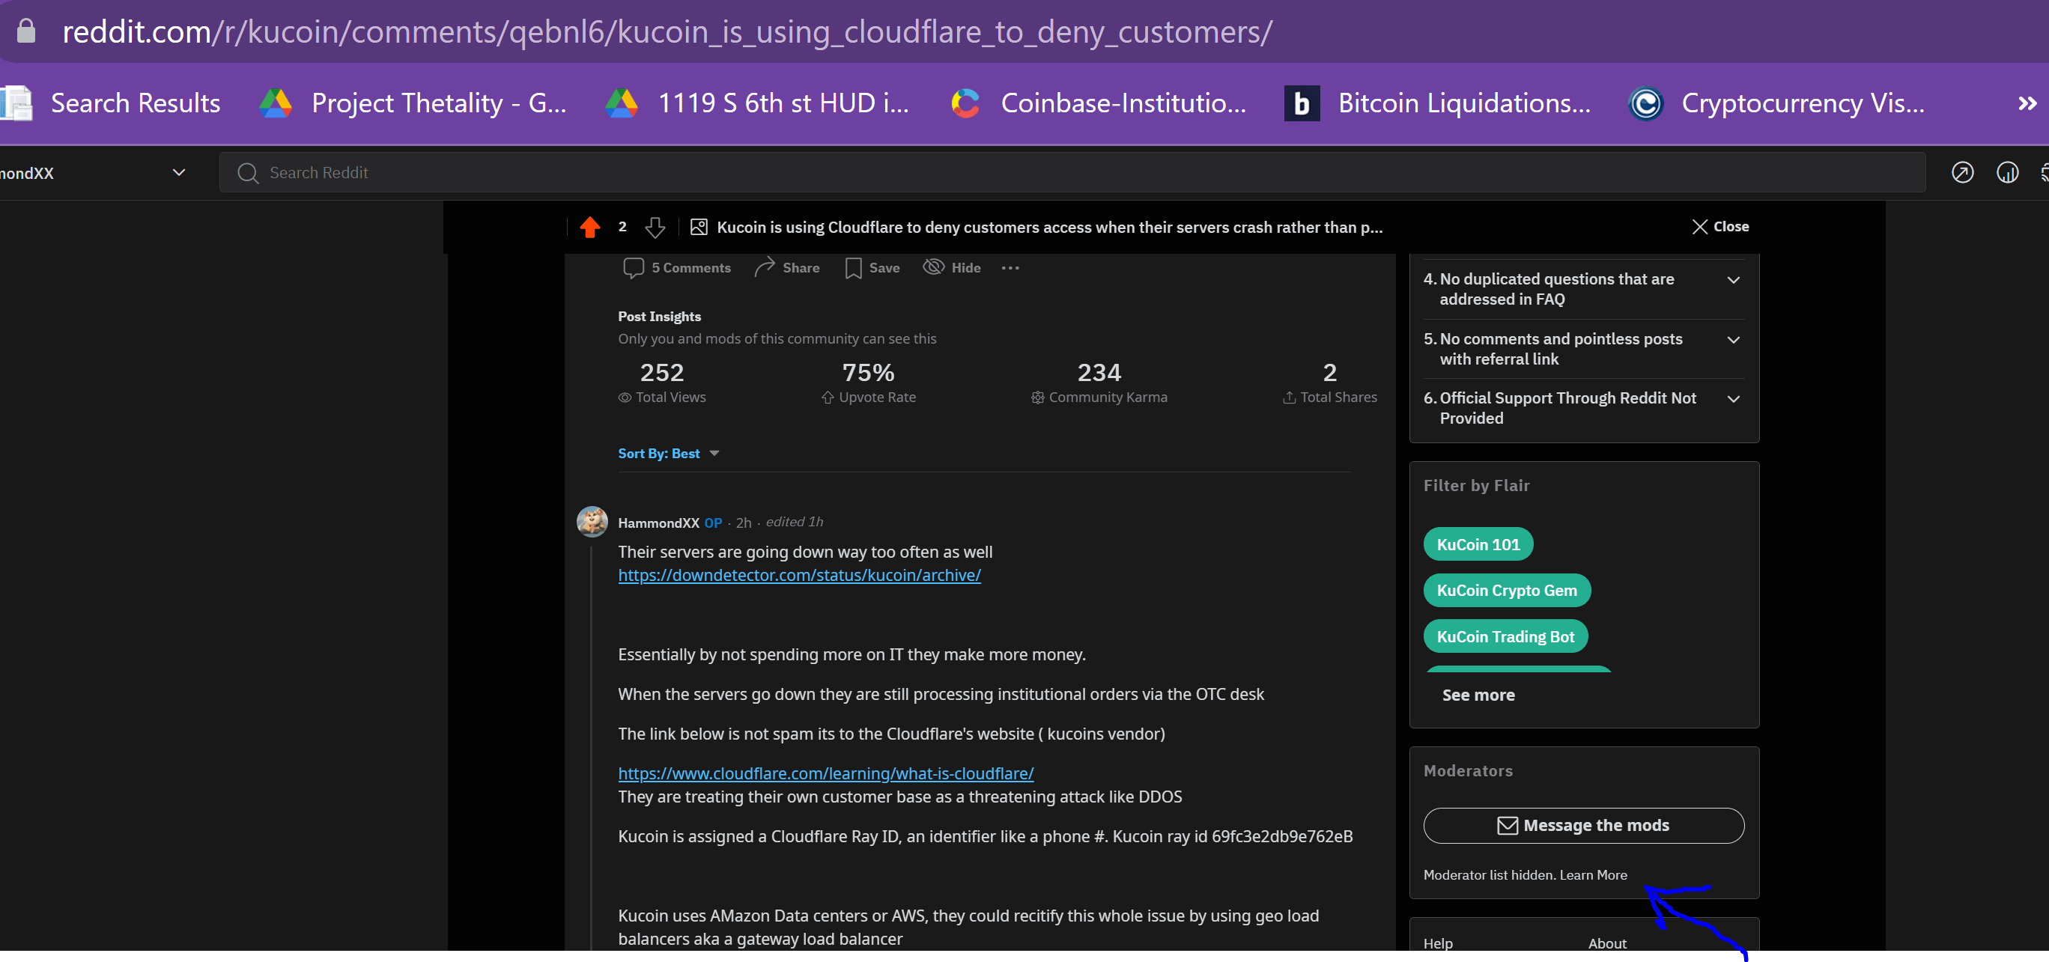Image resolution: width=2049 pixels, height=962 pixels.
Task: Click the Popular arrow icon in header
Action: [x=1961, y=172]
